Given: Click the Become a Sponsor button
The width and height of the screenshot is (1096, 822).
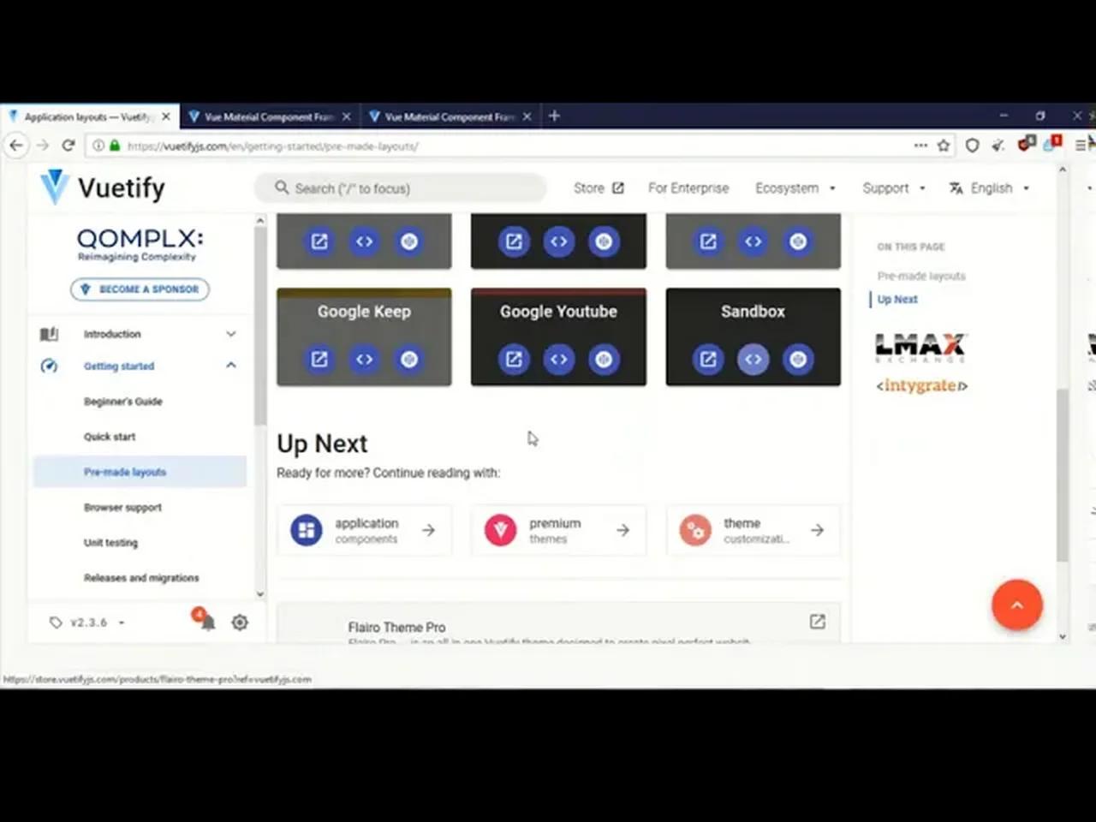Looking at the screenshot, I should pos(140,289).
